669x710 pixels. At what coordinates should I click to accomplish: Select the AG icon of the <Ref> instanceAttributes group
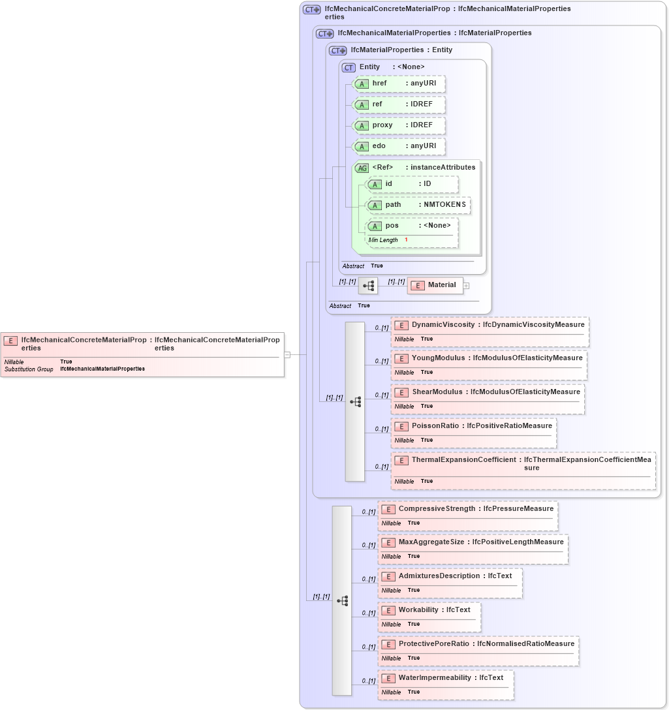[361, 167]
